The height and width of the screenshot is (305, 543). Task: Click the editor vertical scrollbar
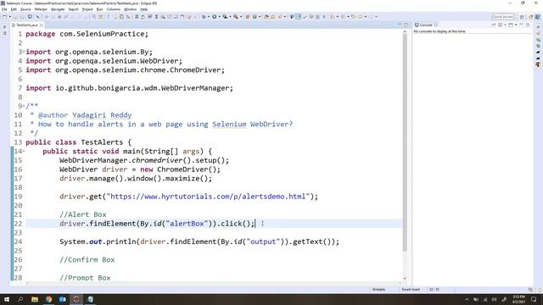(x=405, y=141)
